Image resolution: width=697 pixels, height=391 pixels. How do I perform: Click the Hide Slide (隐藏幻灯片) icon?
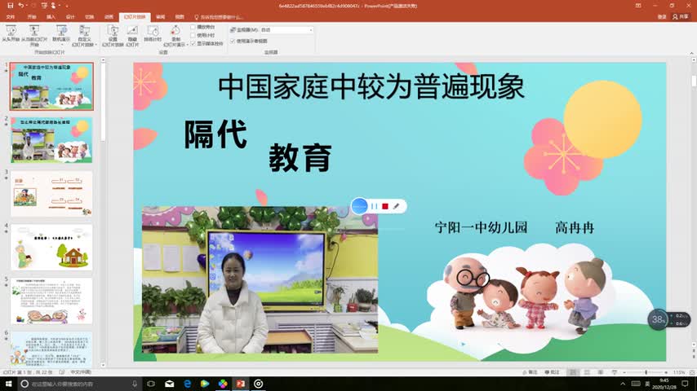[x=132, y=34]
